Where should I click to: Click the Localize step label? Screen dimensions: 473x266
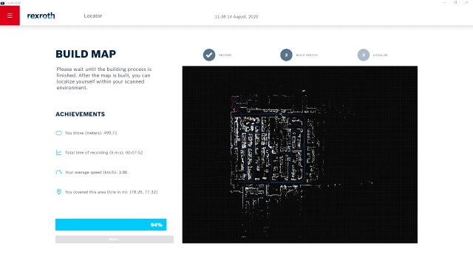tap(381, 55)
